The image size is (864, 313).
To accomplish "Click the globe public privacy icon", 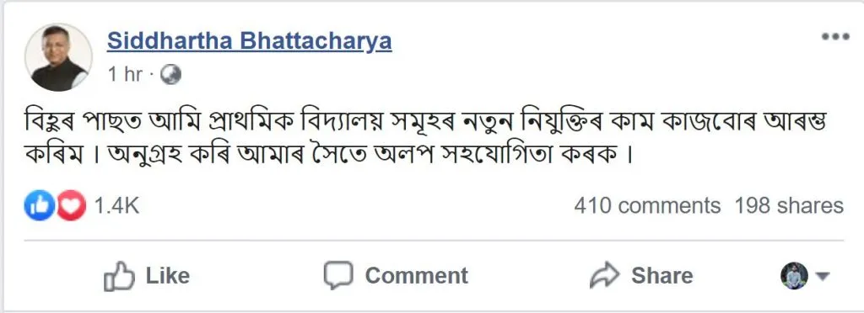I will coord(170,75).
